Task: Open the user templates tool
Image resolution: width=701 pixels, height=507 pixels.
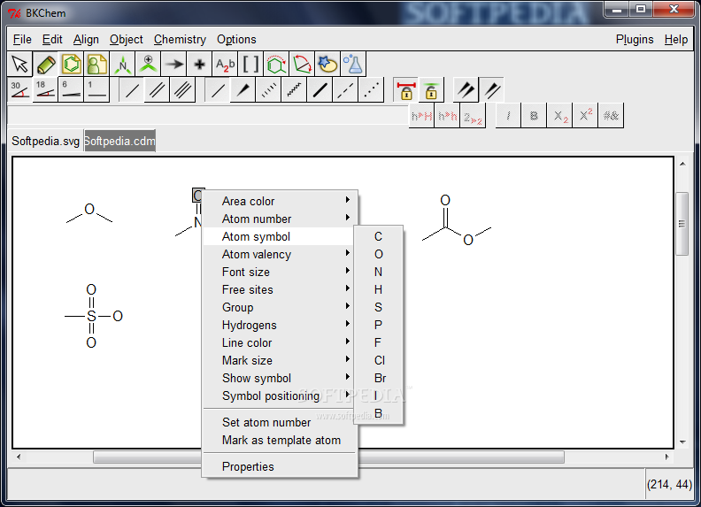Action: 97,65
